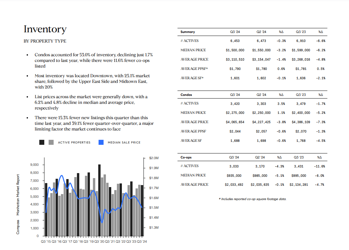Click the -11.6% Co-ops actives change
This screenshot has height=250, width=349.
pyautogui.click(x=319, y=166)
